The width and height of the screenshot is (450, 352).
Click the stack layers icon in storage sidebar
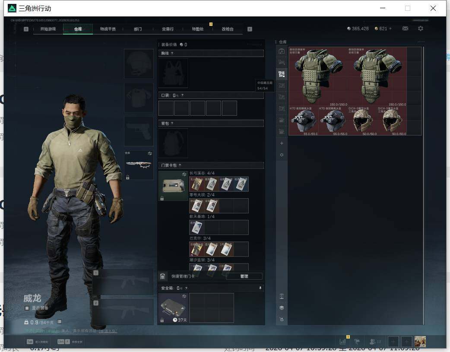coord(282,308)
